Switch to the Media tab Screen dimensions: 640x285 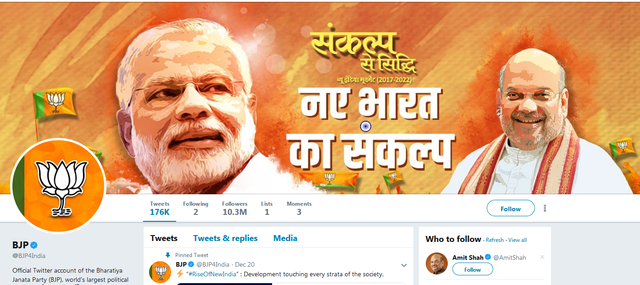coord(285,238)
